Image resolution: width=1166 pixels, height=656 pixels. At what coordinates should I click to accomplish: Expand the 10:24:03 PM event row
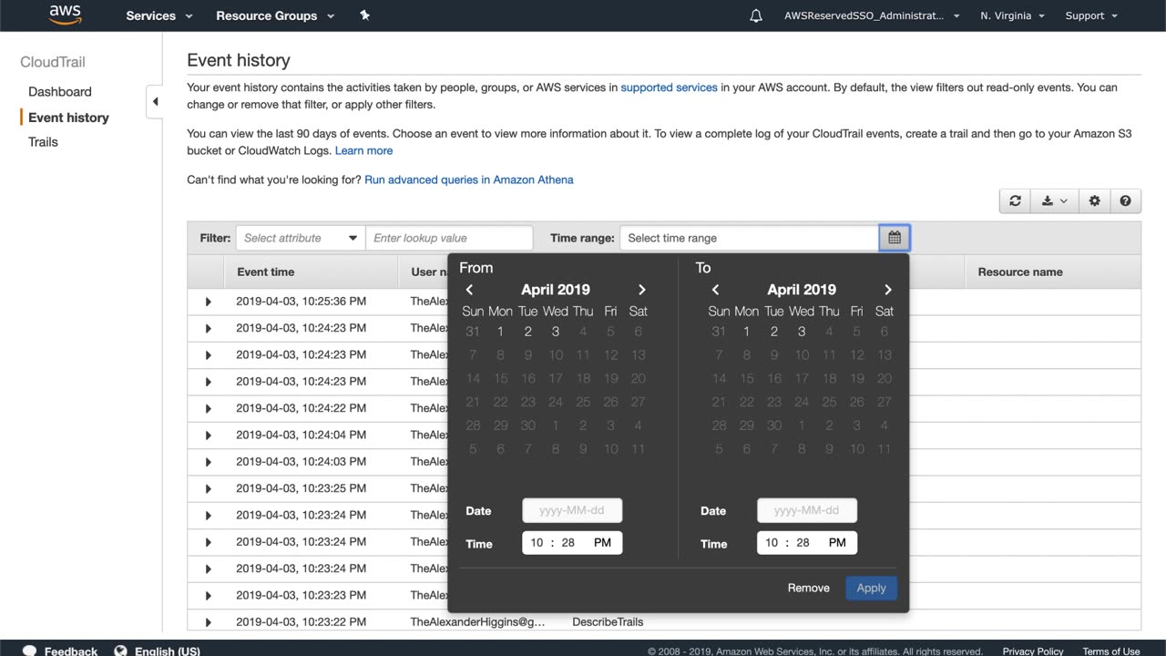tap(208, 462)
